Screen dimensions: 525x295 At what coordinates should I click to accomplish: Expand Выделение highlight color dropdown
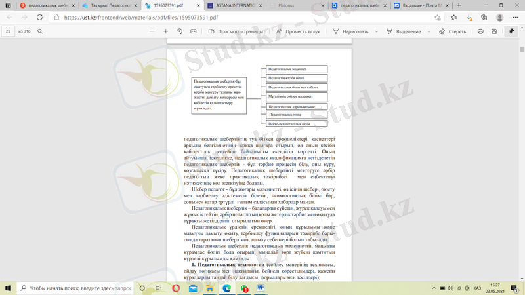coord(429,31)
